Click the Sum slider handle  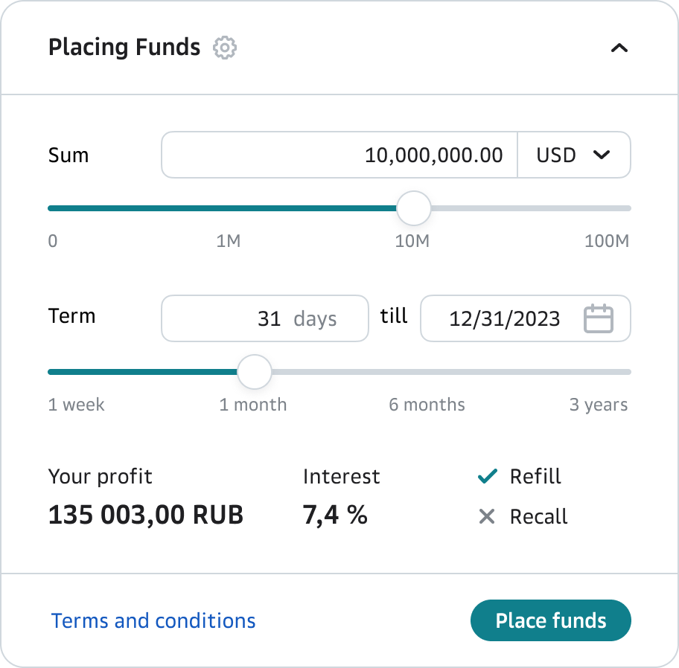[413, 208]
